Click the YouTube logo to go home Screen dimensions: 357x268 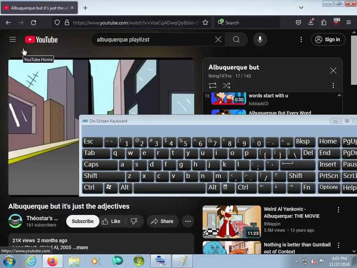(41, 40)
